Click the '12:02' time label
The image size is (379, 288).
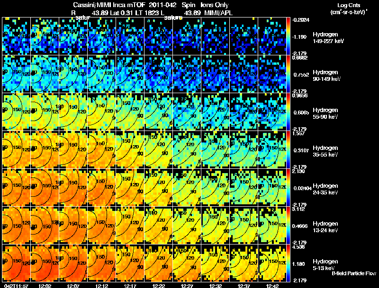pyautogui.click(x=45, y=286)
